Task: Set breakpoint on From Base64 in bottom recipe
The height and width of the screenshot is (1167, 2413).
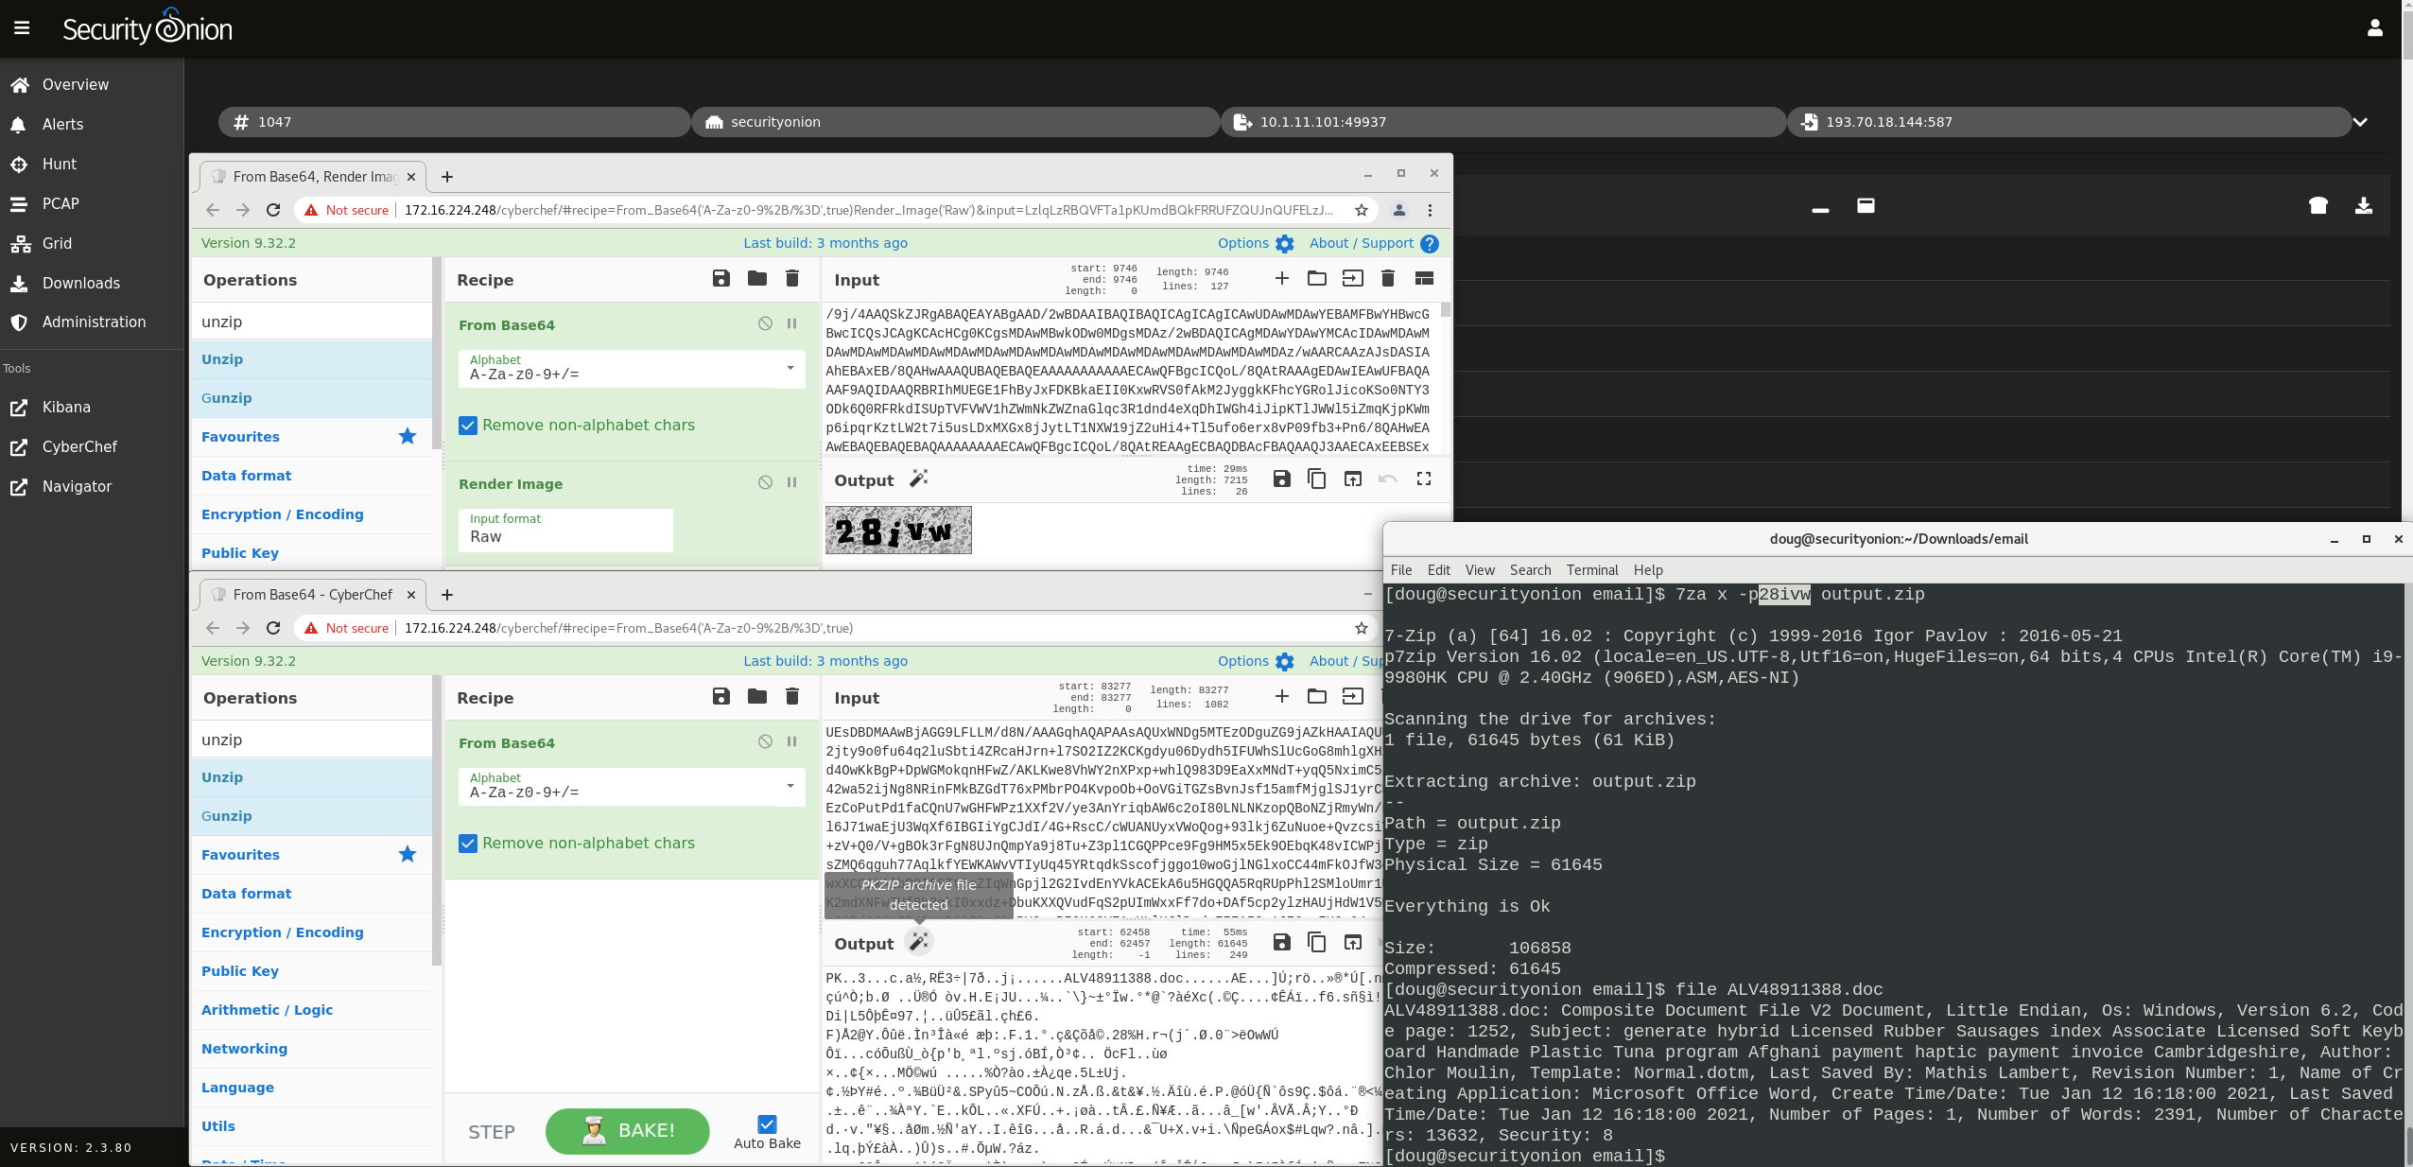Action: pos(792,741)
